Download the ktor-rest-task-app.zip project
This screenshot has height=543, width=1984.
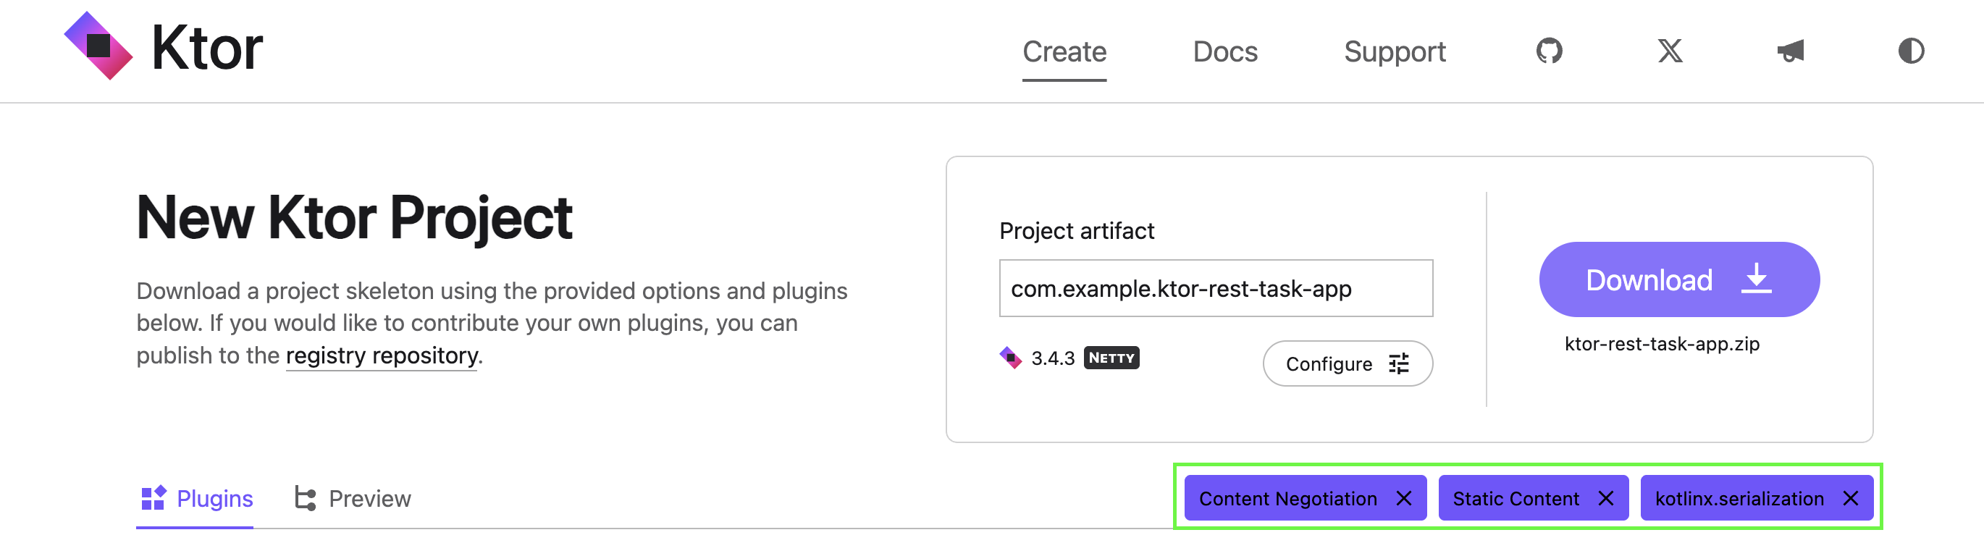1679,279
